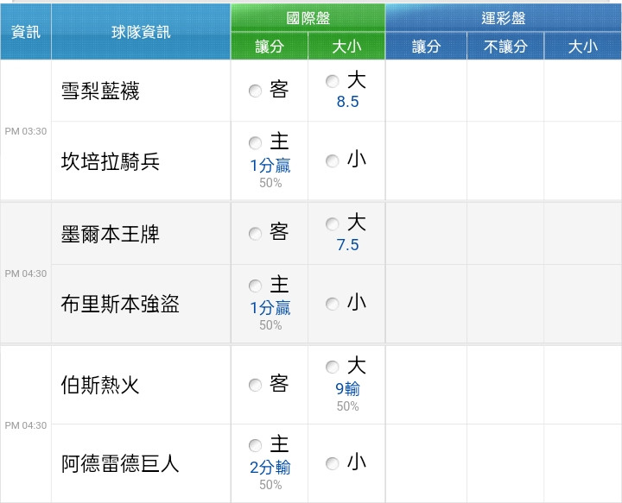Click the 7.5 total value
Screen dimensions: 622x503
click(x=347, y=245)
